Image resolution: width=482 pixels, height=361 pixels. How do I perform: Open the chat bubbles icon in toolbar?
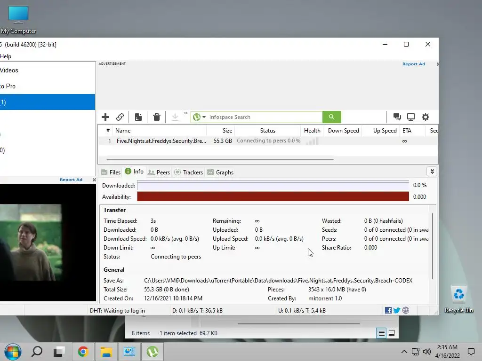coord(397,117)
